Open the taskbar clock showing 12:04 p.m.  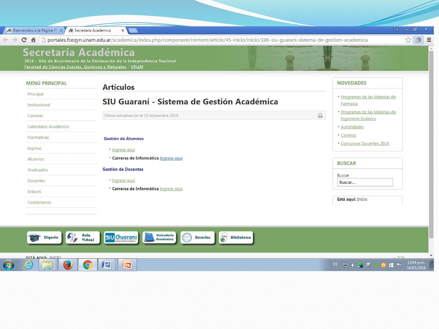click(x=416, y=265)
